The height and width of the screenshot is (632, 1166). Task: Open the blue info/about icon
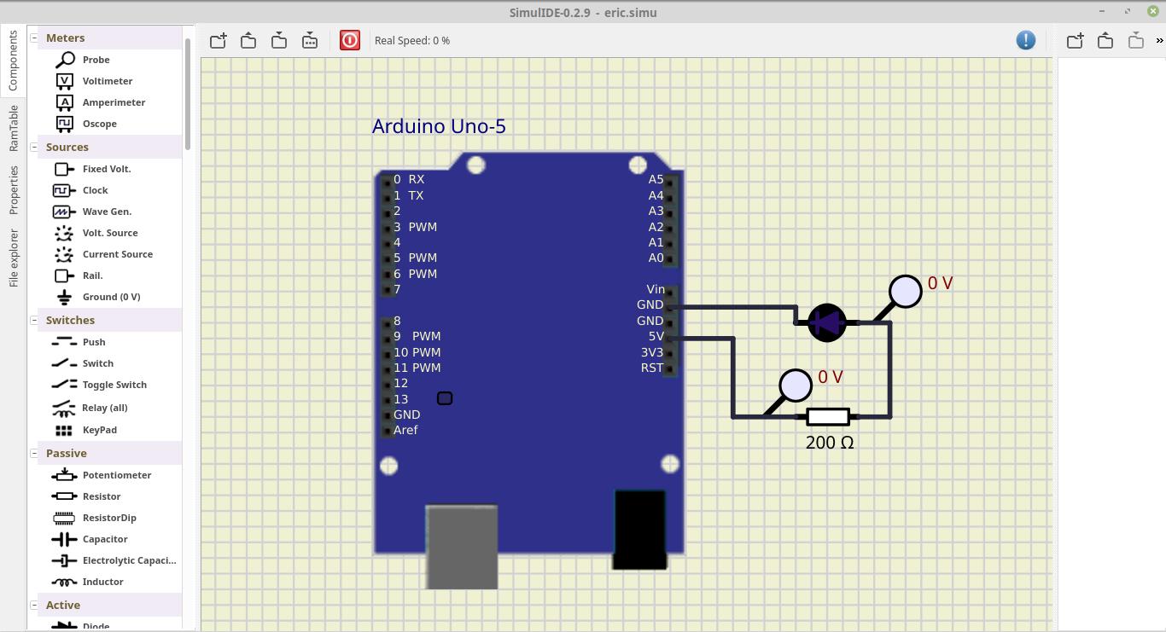[x=1026, y=40]
